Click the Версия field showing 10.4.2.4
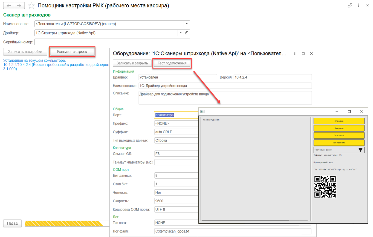The image size is (373, 237). [272, 77]
